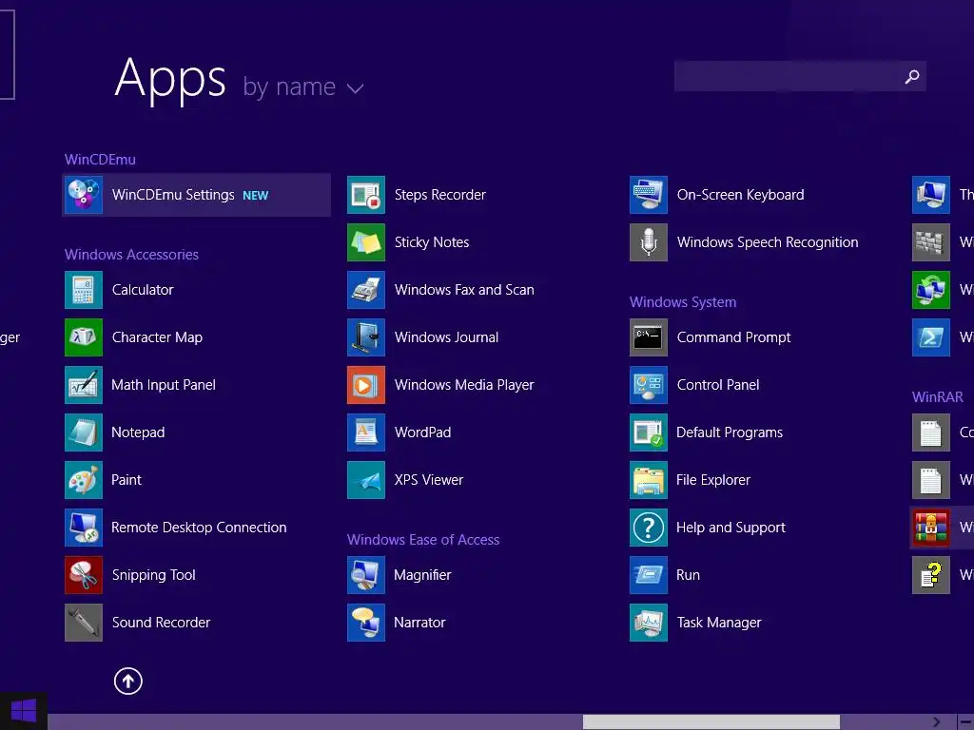This screenshot has height=730, width=974.
Task: Open Control Panel icon
Action: (649, 385)
